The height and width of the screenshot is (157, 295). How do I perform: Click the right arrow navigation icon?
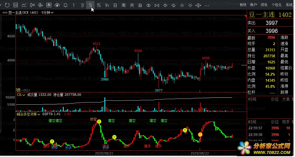173,5
